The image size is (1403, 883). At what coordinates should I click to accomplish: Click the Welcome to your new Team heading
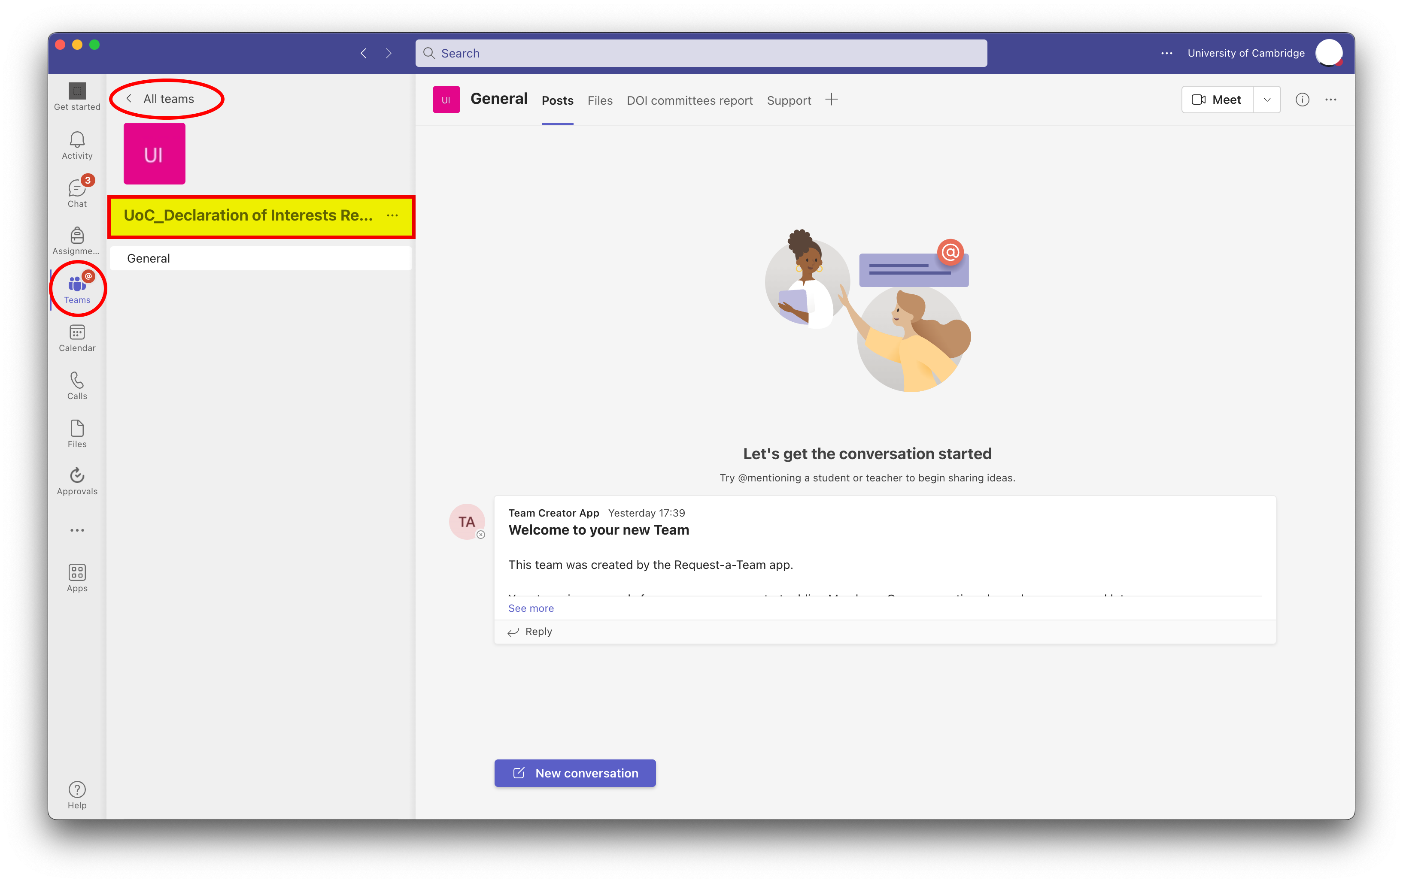[598, 530]
